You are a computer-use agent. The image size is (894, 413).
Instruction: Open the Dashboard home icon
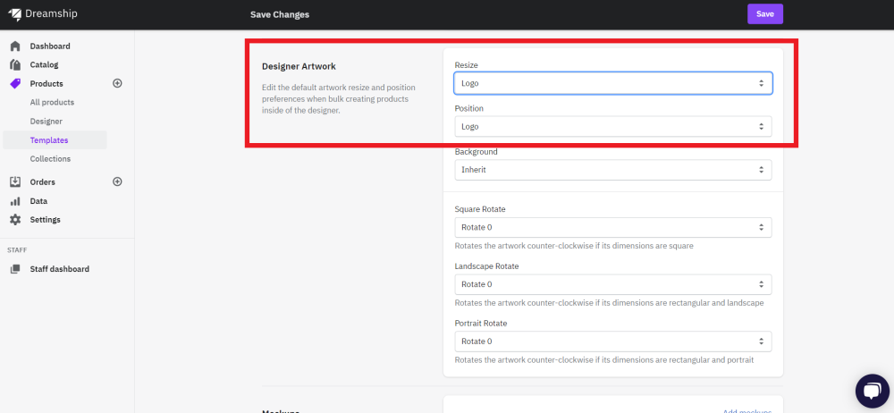(x=15, y=46)
